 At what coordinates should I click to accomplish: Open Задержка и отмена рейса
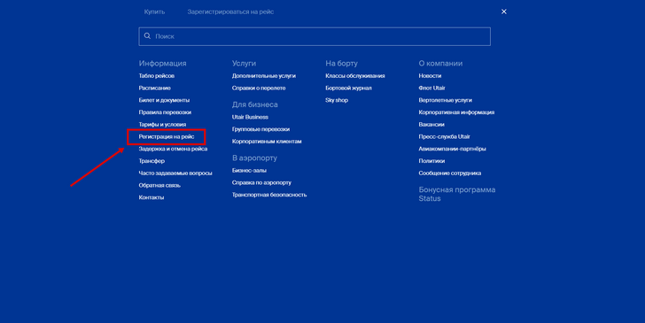click(x=173, y=149)
